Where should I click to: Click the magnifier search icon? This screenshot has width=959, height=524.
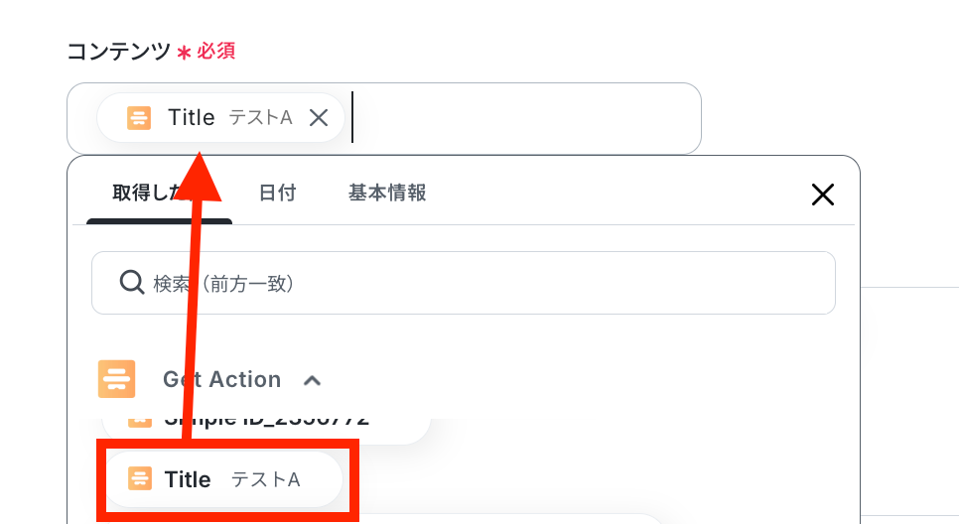pos(132,283)
